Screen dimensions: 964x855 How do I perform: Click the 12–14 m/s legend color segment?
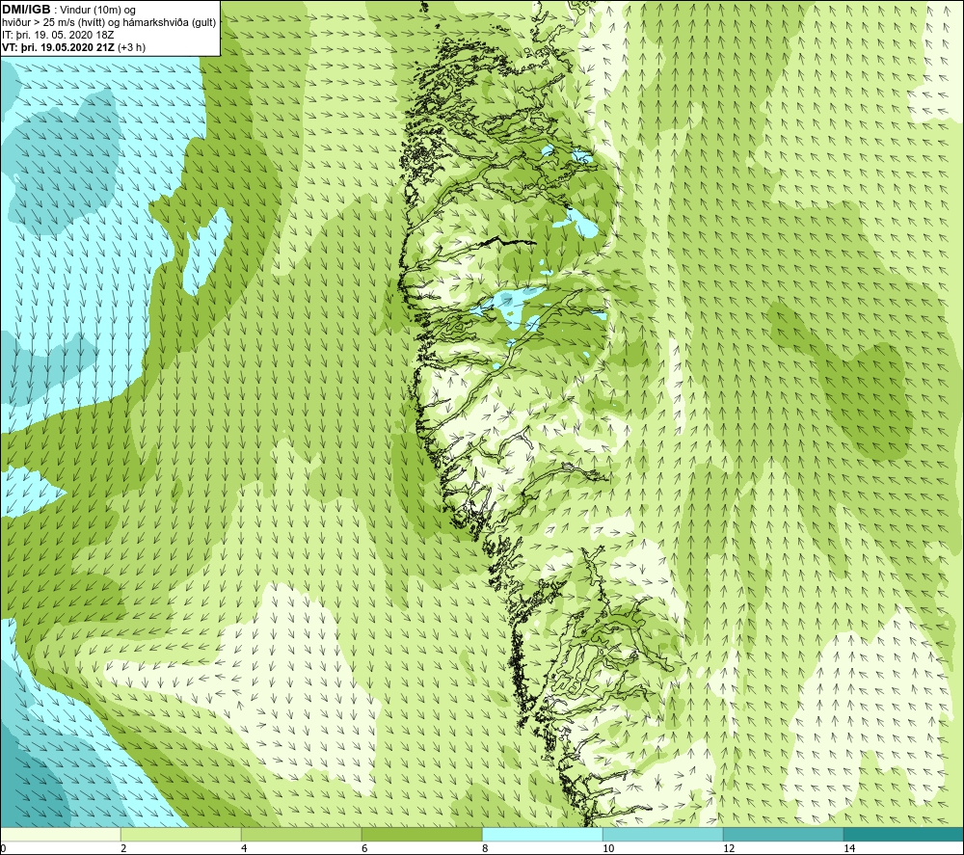783,835
